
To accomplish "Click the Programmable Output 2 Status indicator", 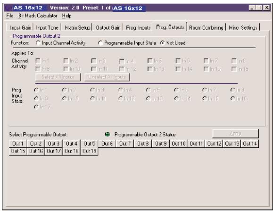I will 107,134.
